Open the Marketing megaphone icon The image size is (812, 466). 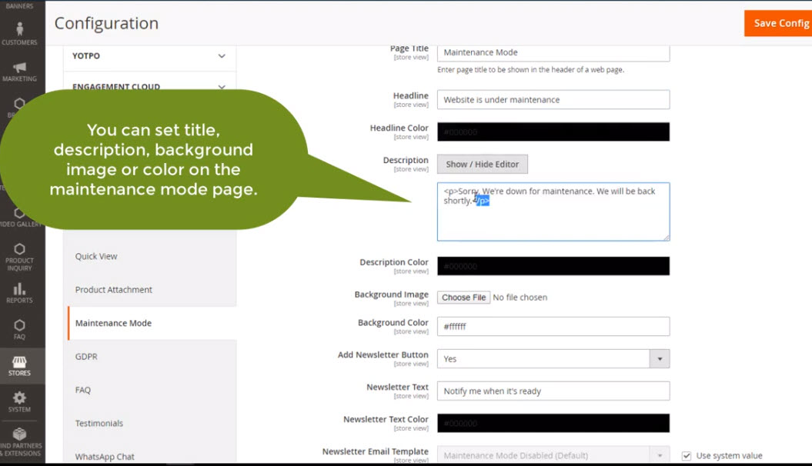(x=19, y=71)
